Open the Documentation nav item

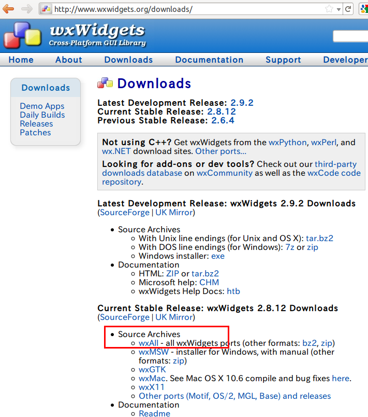coord(209,60)
